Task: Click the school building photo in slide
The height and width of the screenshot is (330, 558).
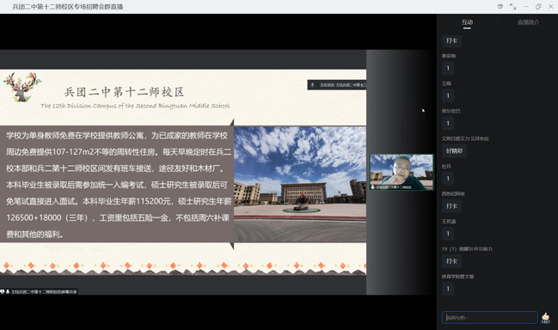Action: click(x=300, y=184)
